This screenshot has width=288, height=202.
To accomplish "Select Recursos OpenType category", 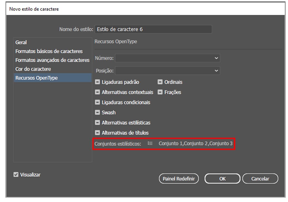I will [x=53, y=78].
